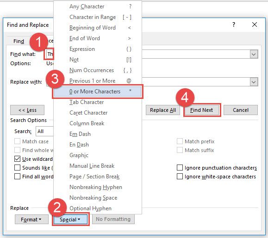Check the Find all word forms option
This screenshot has width=268, height=238.
pyautogui.click(x=17, y=177)
